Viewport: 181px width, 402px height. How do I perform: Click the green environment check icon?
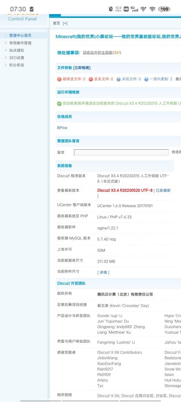click(x=59, y=104)
